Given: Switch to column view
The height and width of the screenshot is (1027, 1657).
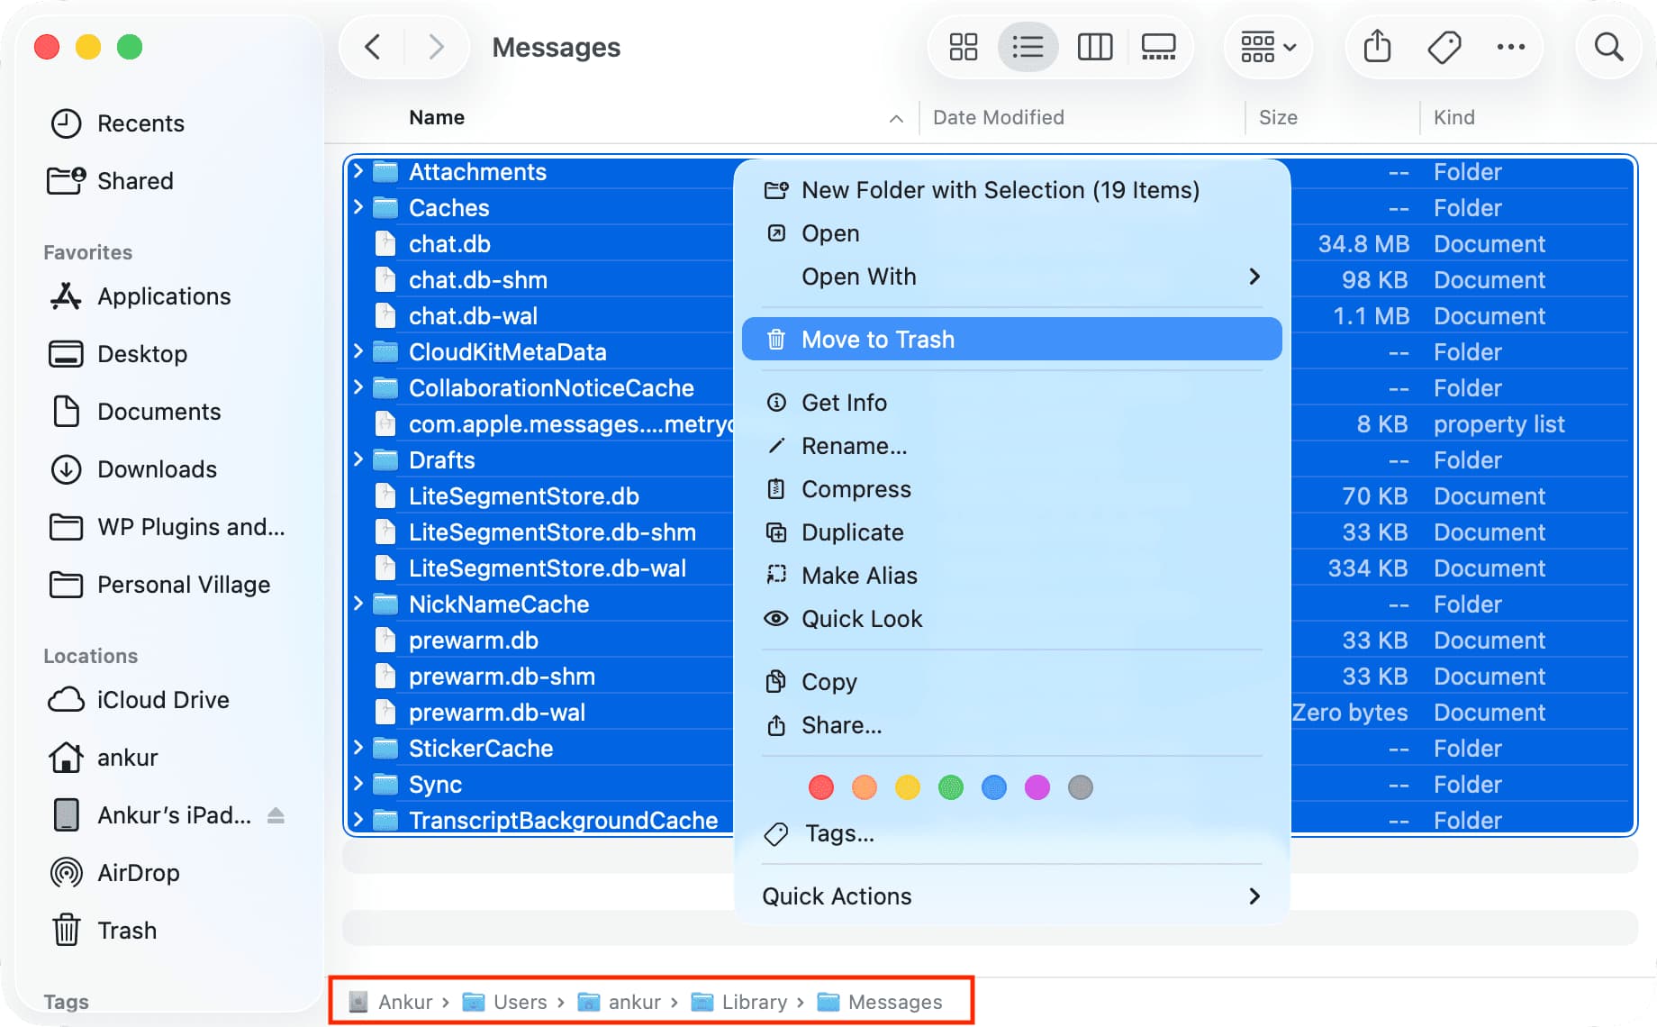Looking at the screenshot, I should click(1094, 47).
